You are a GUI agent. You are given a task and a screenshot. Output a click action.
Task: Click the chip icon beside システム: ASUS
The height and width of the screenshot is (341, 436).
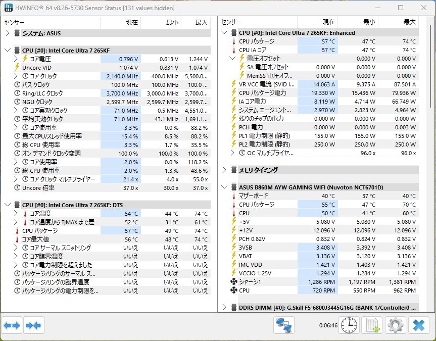pyautogui.click(x=17, y=33)
